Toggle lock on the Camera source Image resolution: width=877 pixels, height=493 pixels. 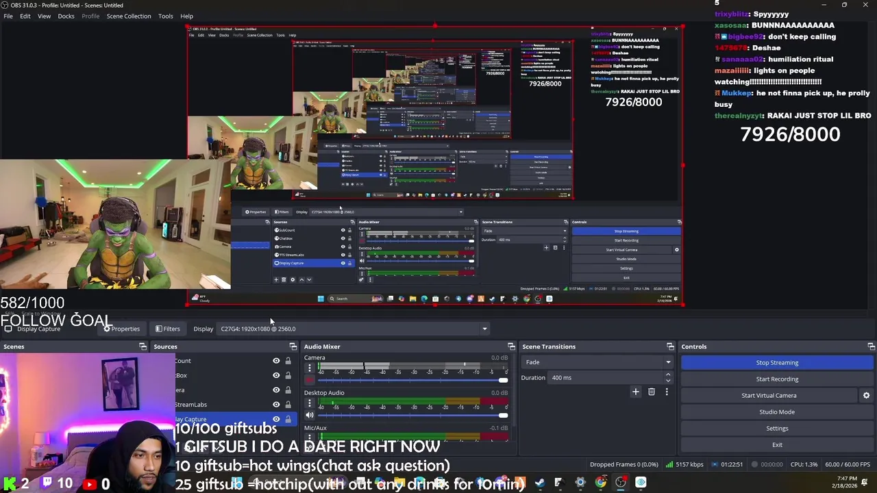[288, 390]
